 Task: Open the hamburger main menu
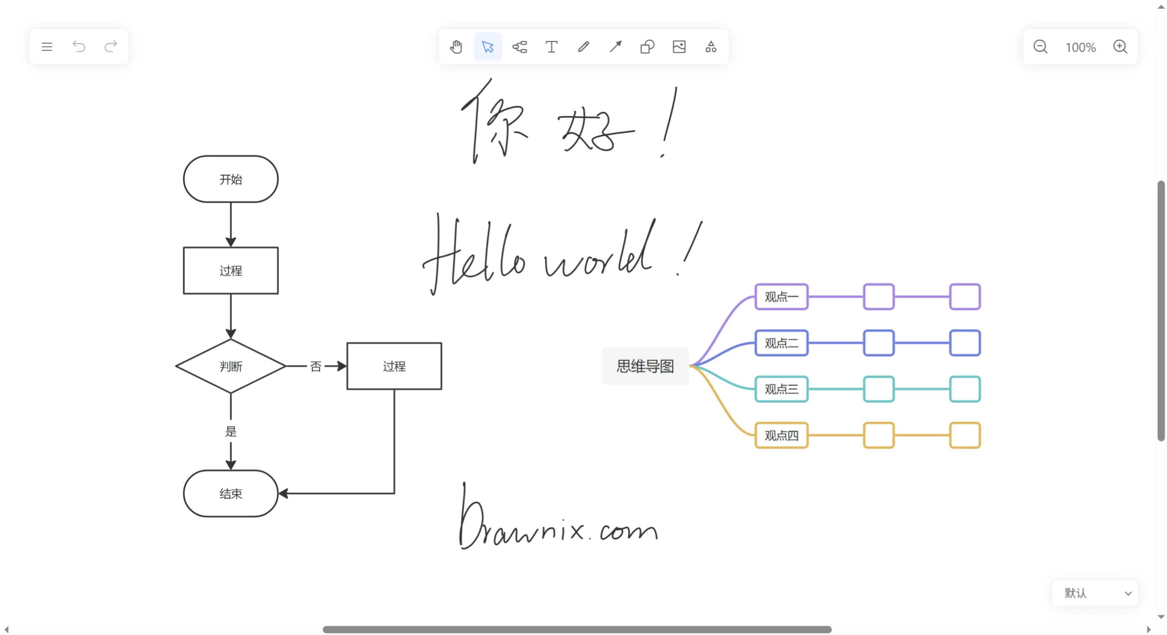pyautogui.click(x=47, y=46)
